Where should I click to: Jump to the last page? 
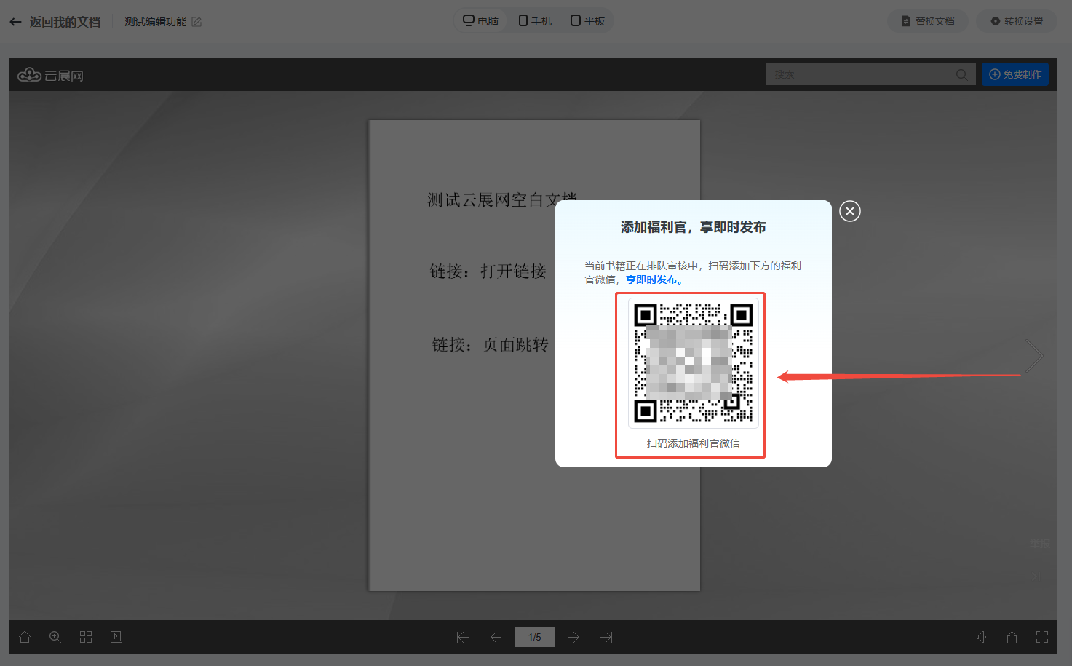coord(607,638)
